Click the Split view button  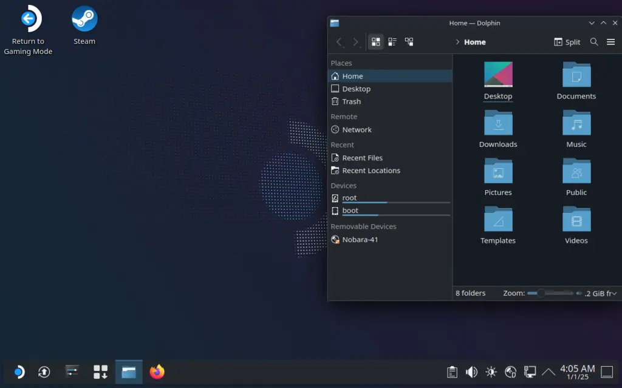(567, 42)
